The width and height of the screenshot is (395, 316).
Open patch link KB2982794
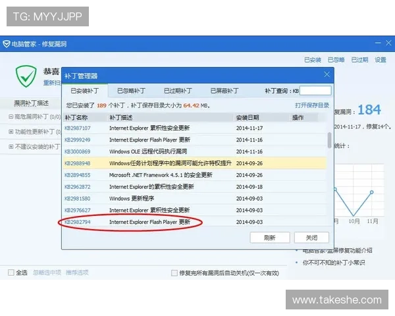[x=77, y=222]
